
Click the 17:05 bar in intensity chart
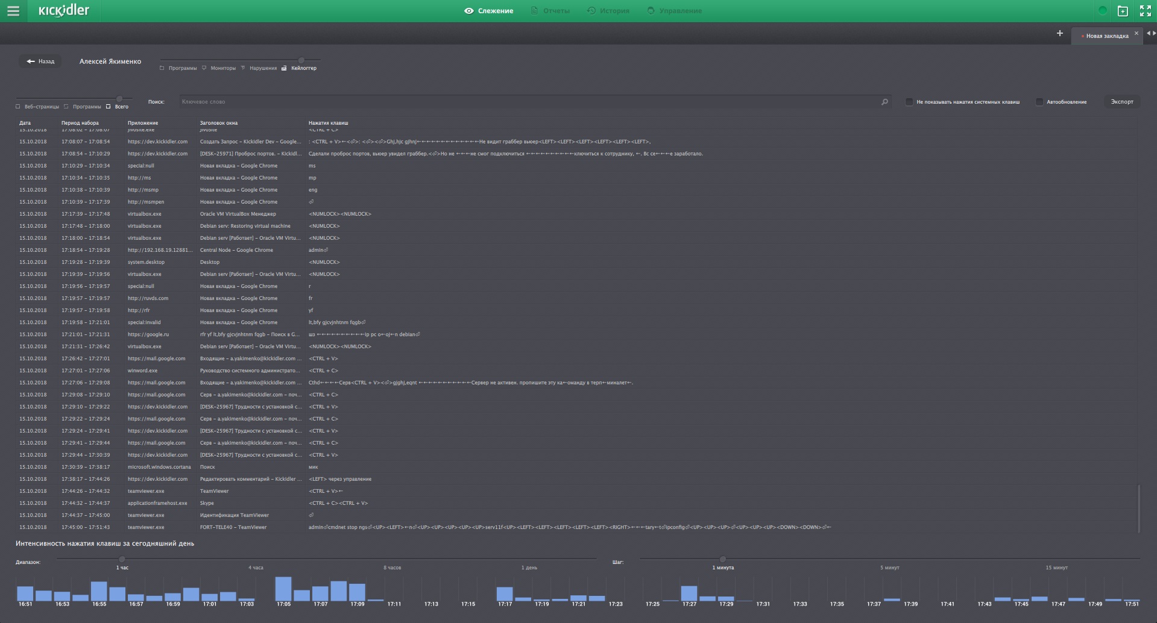(x=283, y=589)
